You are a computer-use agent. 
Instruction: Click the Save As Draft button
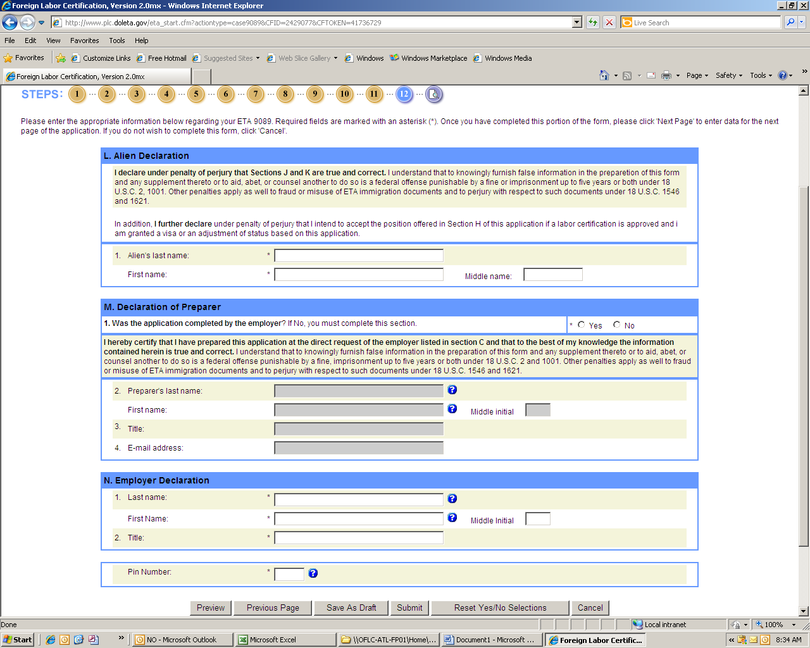coord(351,608)
